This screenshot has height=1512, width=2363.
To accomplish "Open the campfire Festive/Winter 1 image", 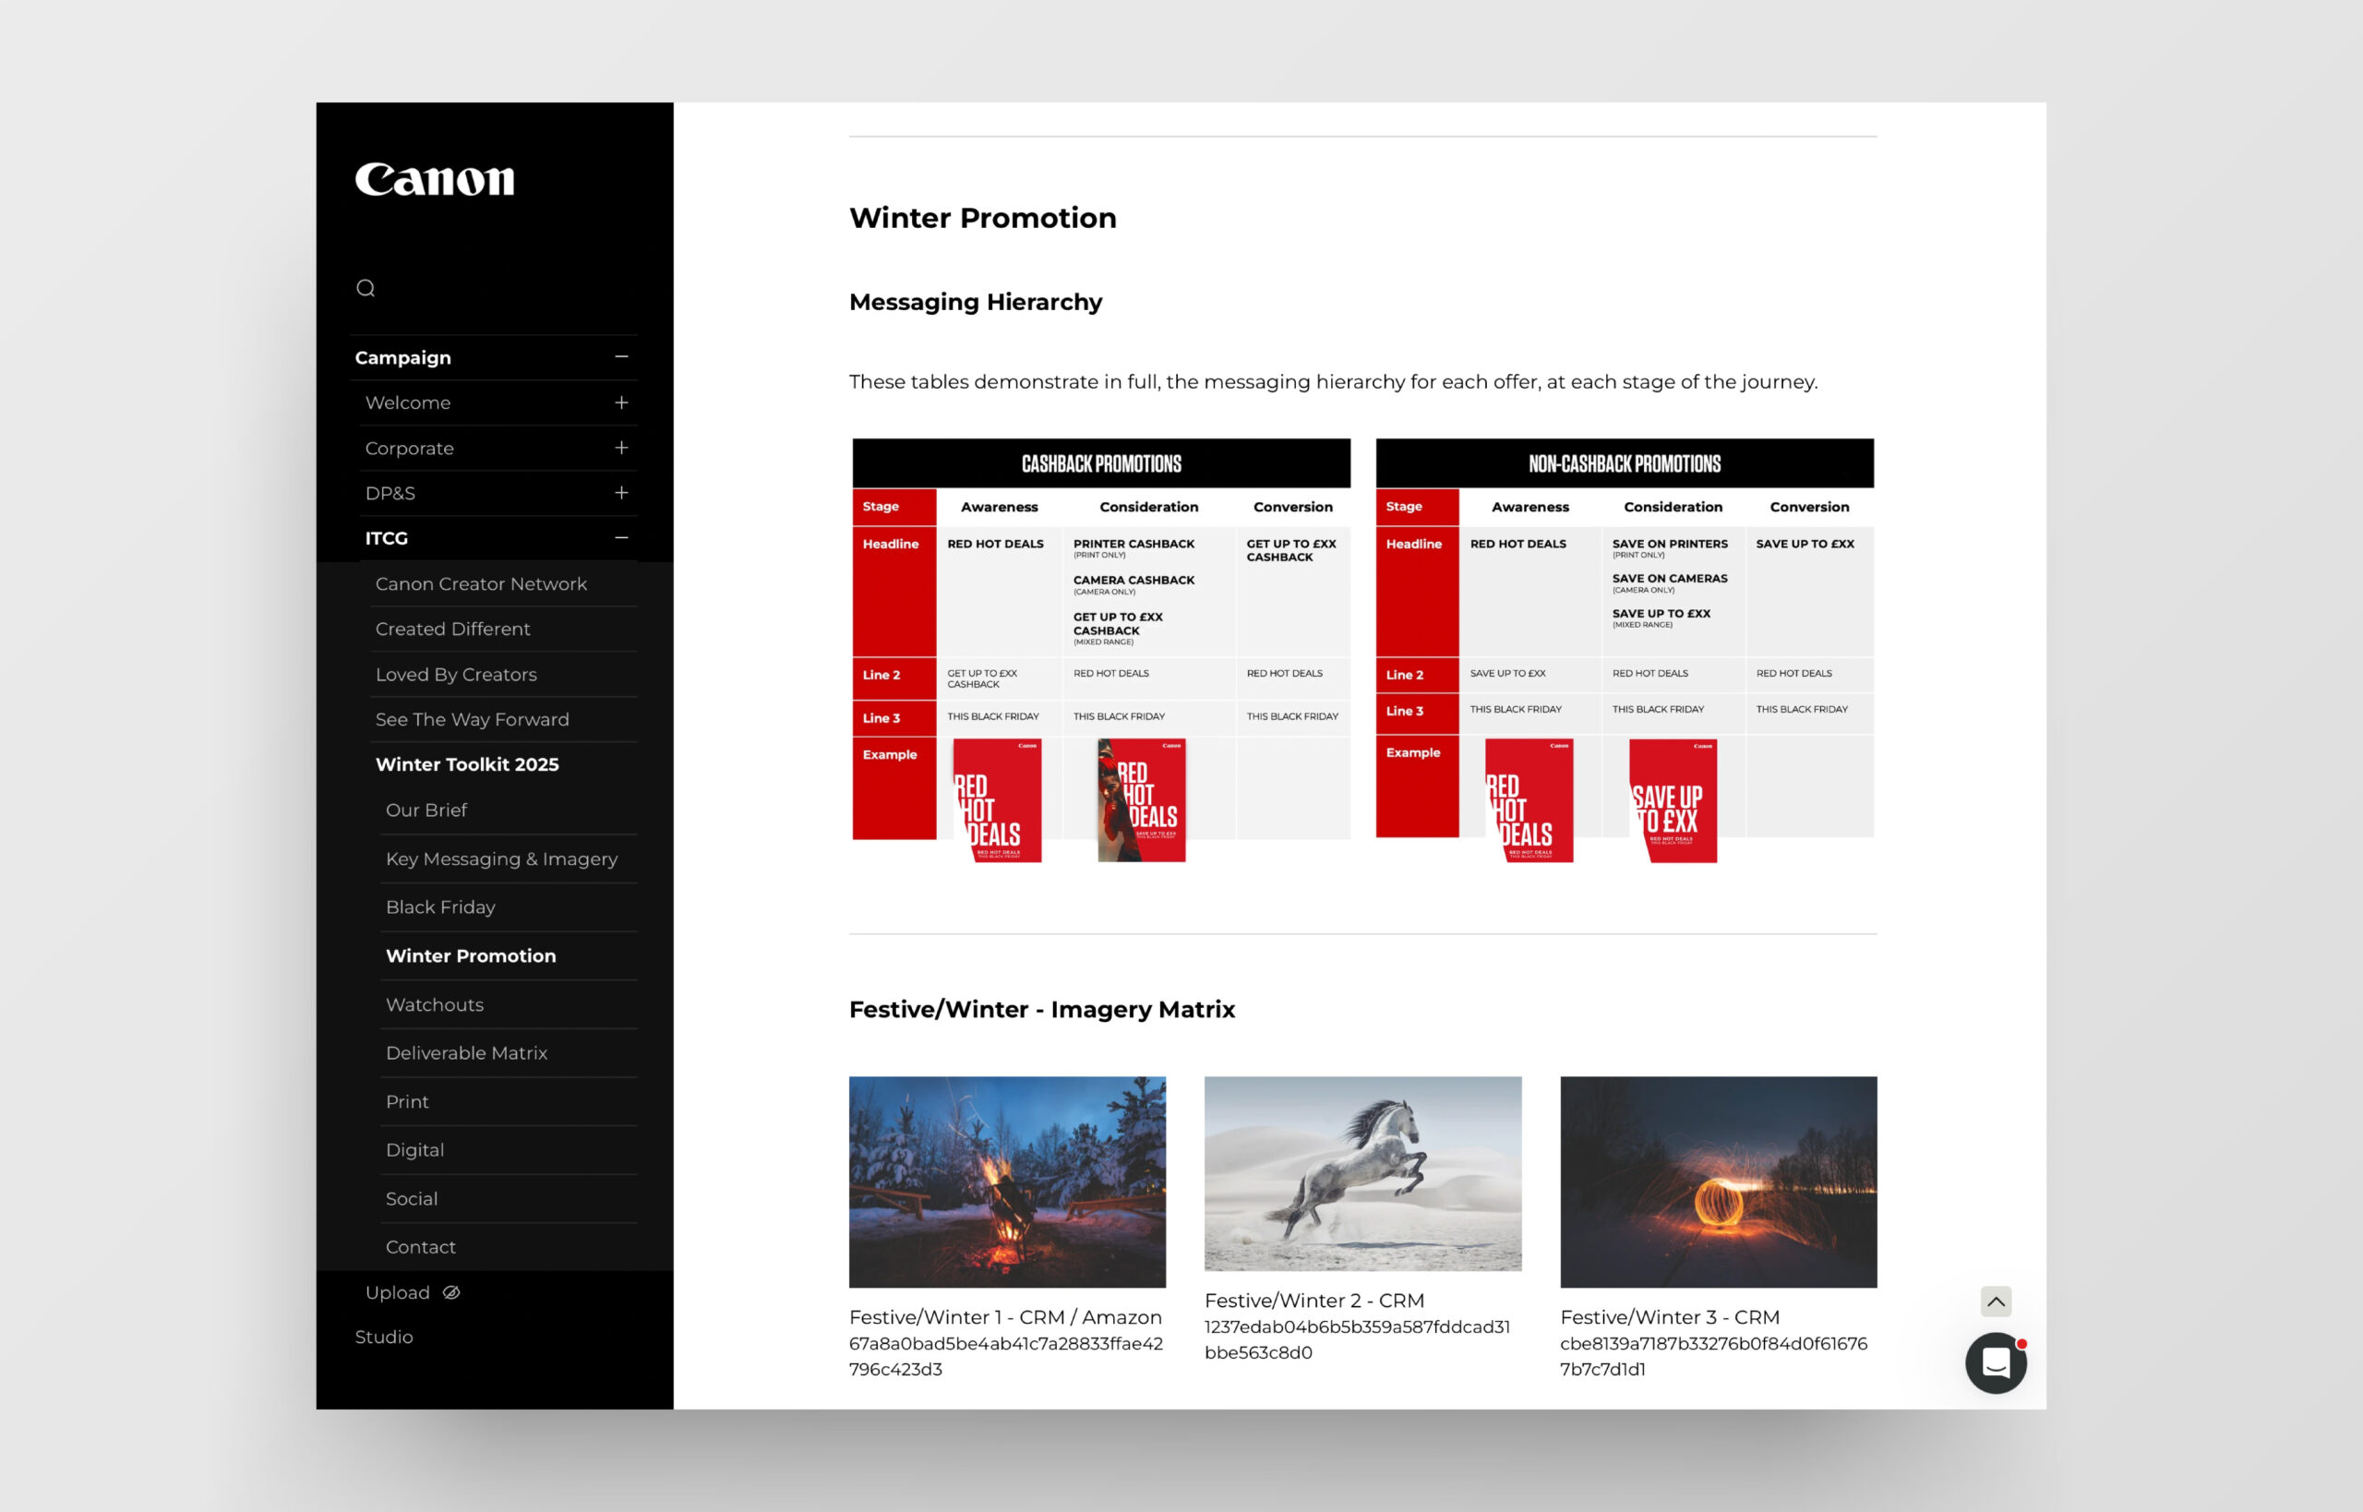I will [1006, 1182].
